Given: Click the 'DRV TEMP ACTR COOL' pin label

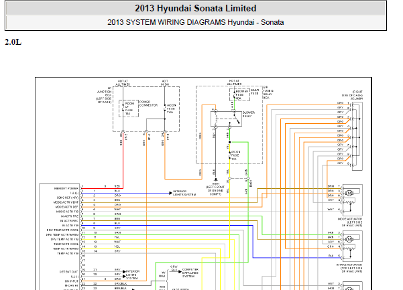Looking at the screenshot, I should (62, 230).
